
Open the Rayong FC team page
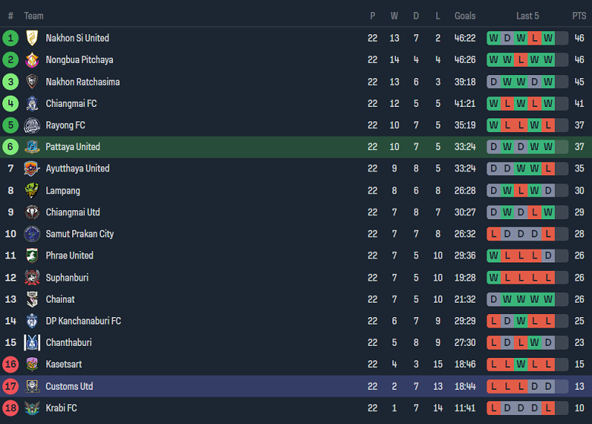(65, 125)
